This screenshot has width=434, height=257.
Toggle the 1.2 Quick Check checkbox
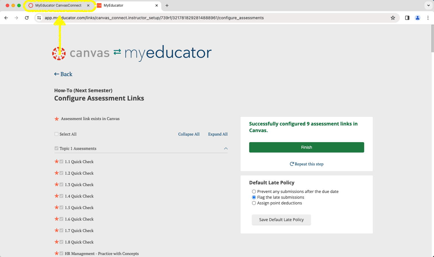(x=61, y=173)
